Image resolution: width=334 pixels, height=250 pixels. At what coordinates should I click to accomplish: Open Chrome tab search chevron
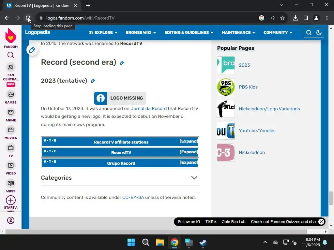pos(281,5)
